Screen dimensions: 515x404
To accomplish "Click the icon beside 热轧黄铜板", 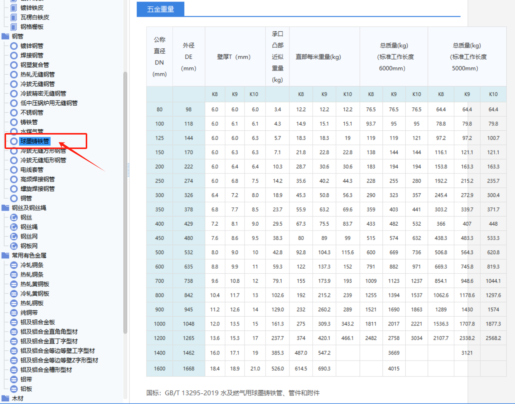I will (x=14, y=284).
